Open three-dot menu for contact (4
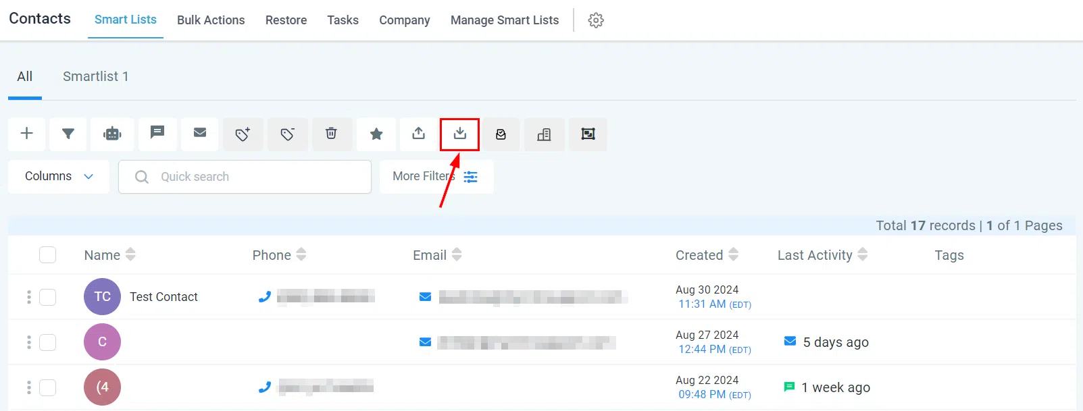The width and height of the screenshot is (1083, 411). pos(29,387)
